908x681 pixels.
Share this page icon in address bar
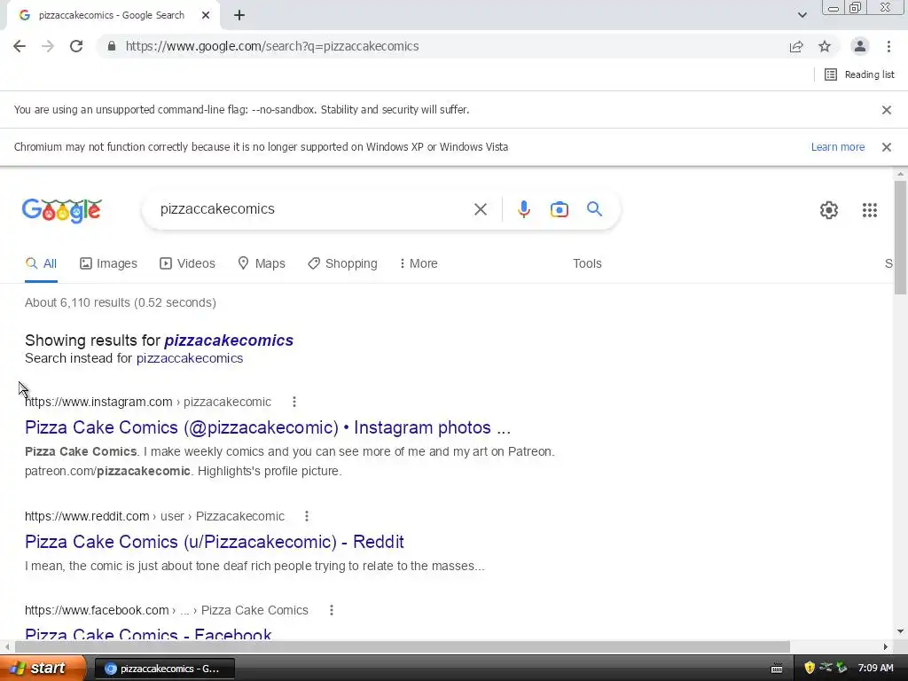[x=796, y=46]
